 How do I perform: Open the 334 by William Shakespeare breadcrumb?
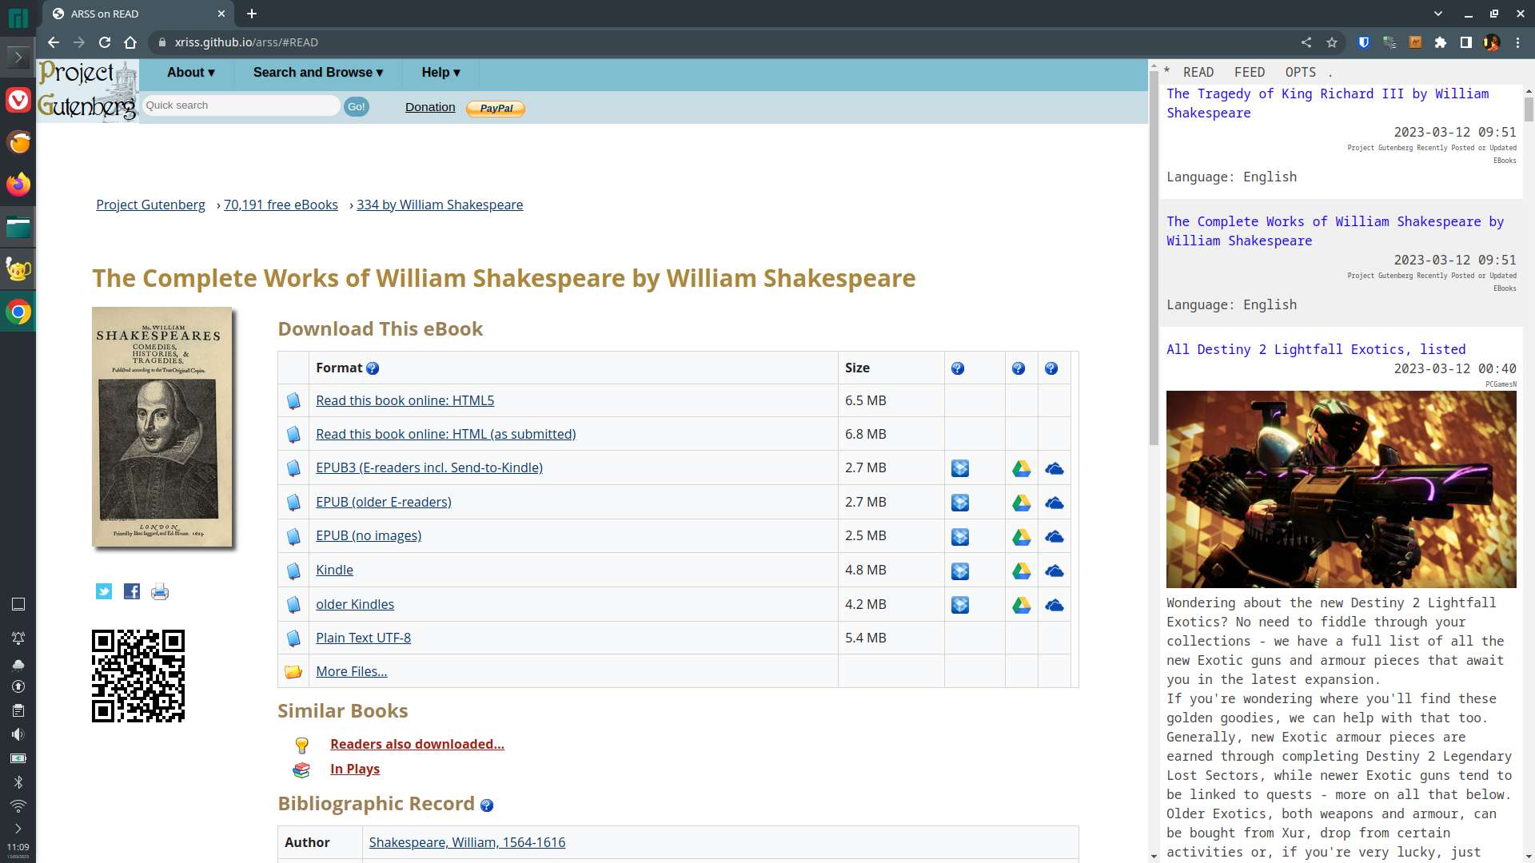click(x=440, y=205)
